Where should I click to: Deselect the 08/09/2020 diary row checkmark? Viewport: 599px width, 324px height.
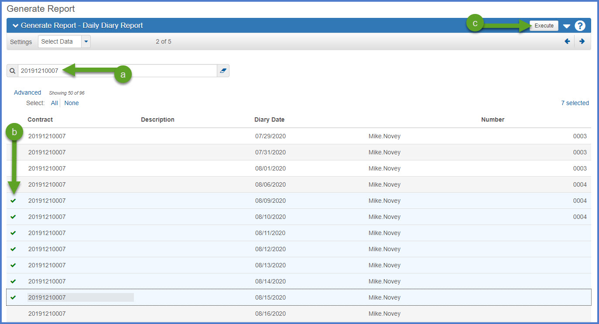tap(13, 201)
